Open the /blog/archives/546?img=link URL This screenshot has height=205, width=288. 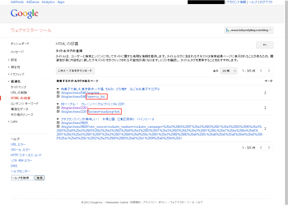[80, 93]
